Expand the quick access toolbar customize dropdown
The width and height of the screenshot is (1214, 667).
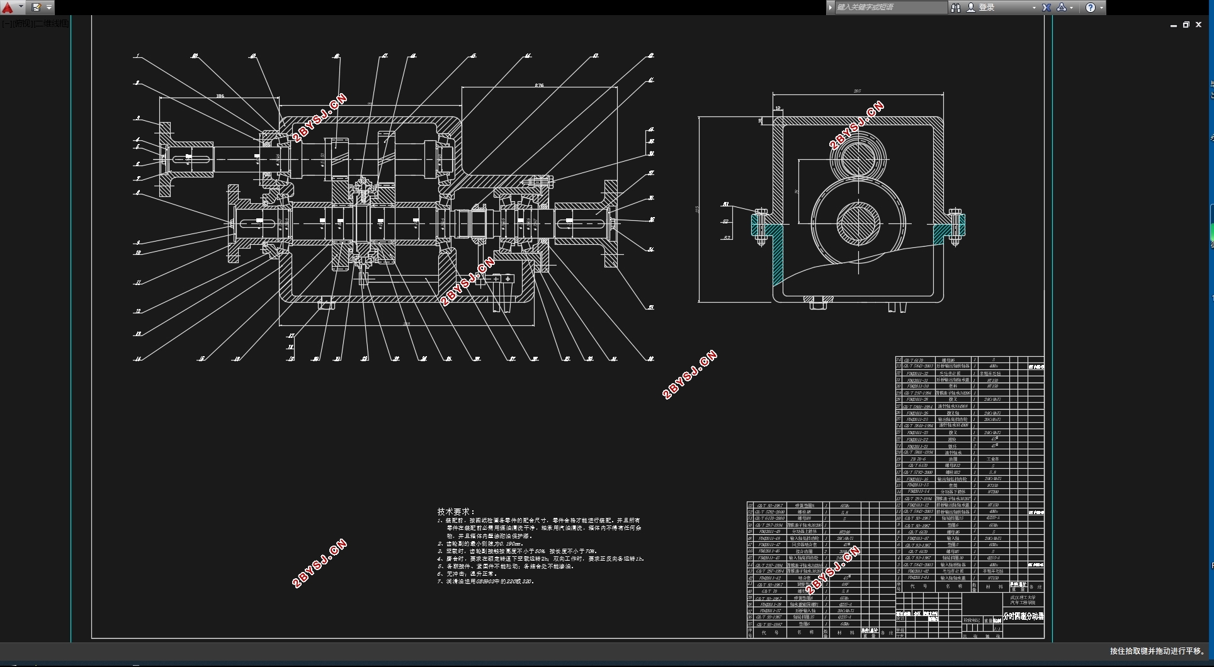coord(49,8)
